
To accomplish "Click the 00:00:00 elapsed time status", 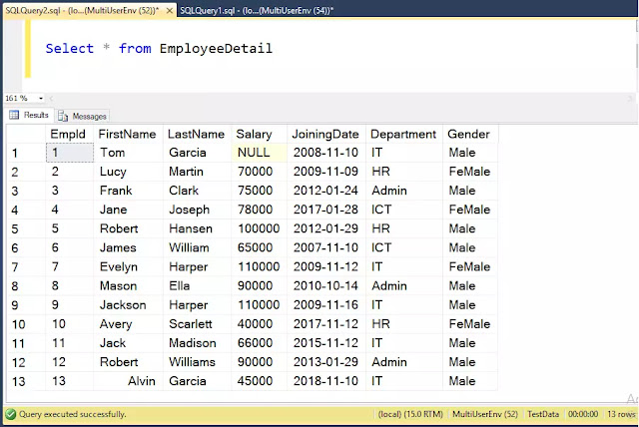I will [583, 414].
